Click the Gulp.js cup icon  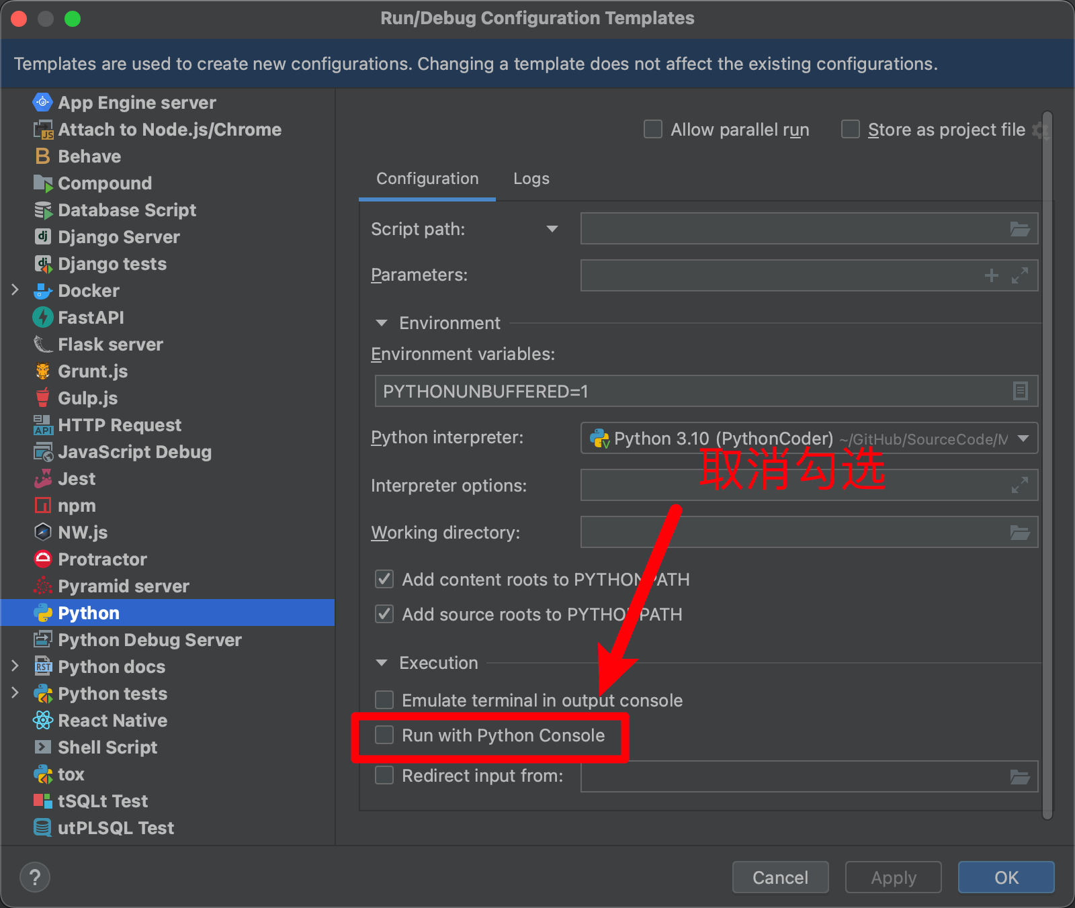[x=42, y=398]
